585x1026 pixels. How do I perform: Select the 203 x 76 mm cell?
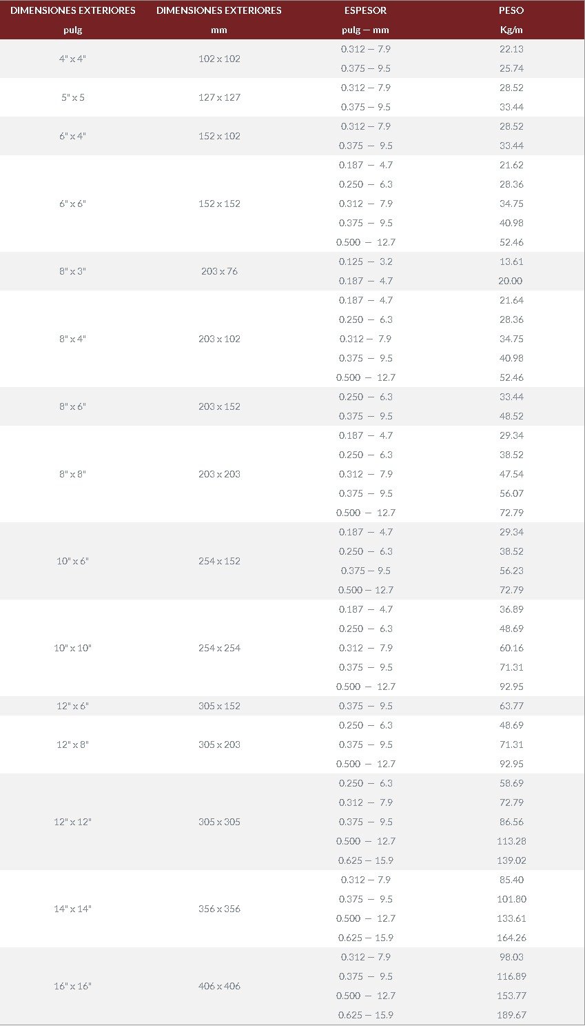(x=219, y=271)
